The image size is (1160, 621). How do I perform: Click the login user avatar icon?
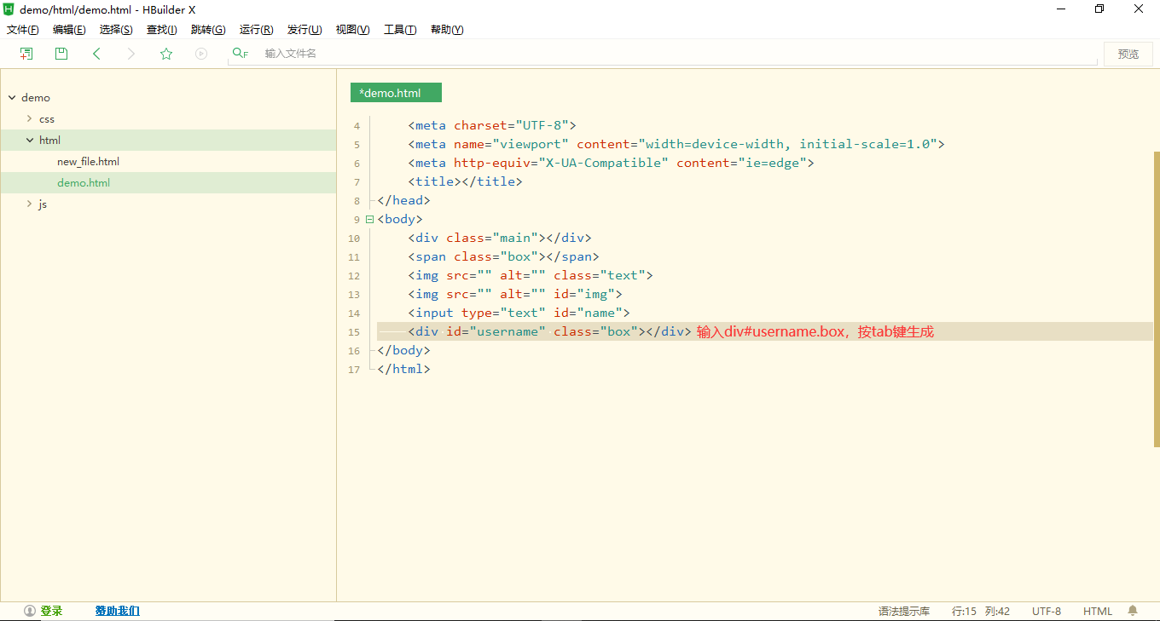30,611
